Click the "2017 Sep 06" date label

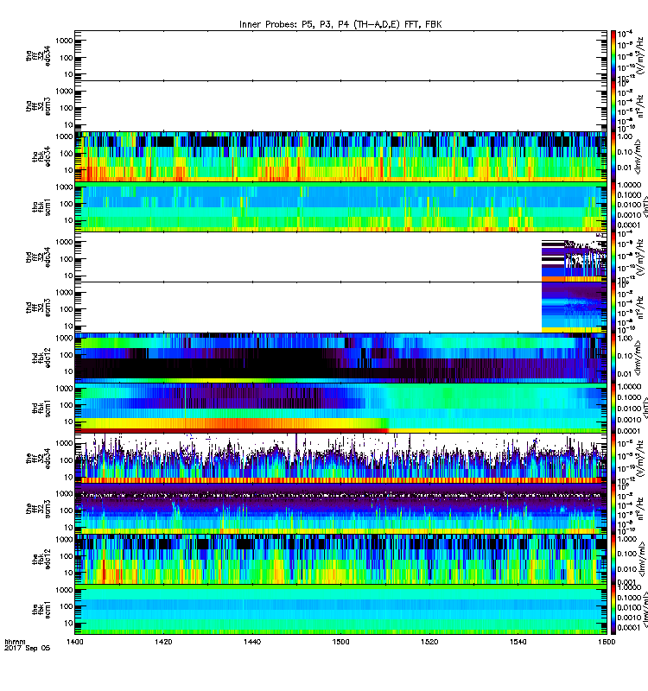(27, 649)
